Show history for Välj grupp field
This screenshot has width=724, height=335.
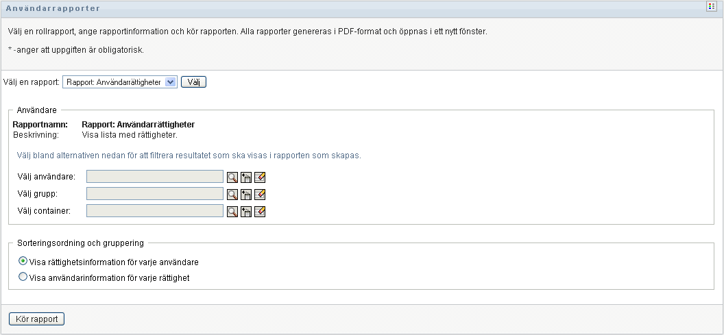pos(246,194)
